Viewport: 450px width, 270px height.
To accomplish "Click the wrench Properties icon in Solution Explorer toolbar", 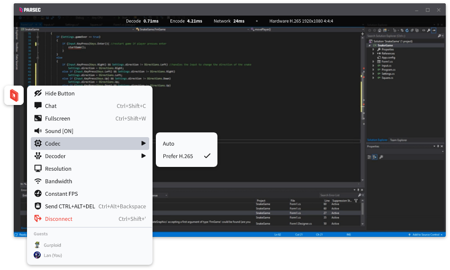I will pos(429,30).
